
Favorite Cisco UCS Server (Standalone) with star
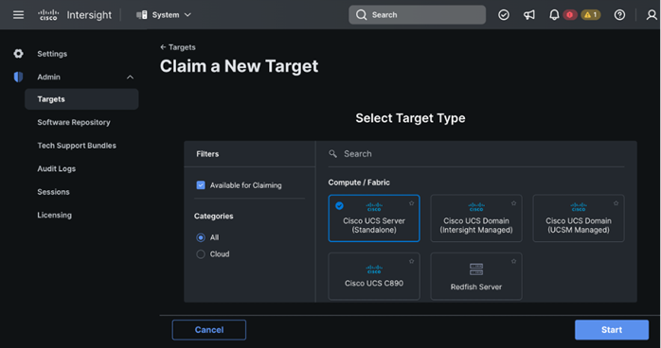pyautogui.click(x=411, y=203)
